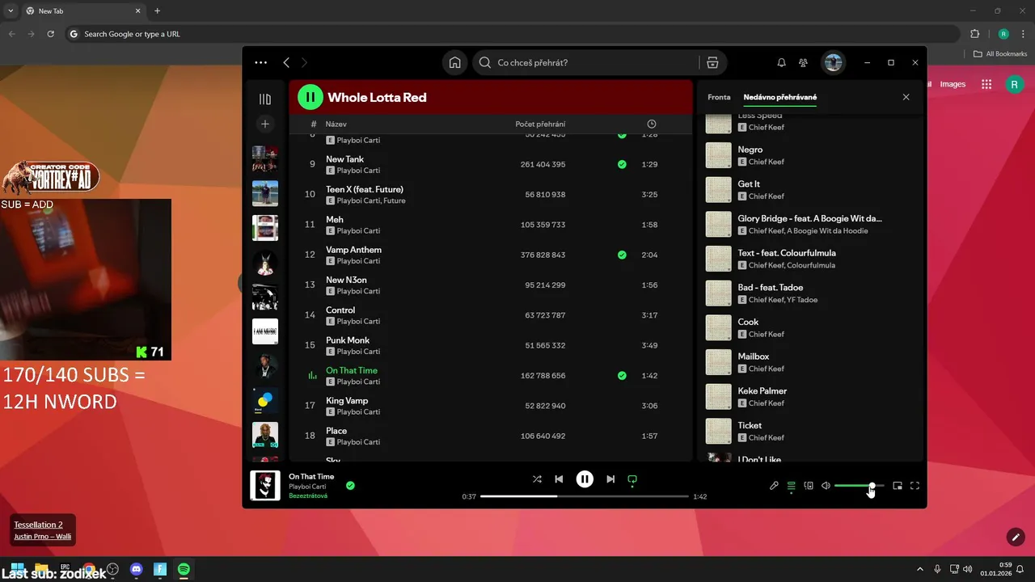Open the lyrics microphone icon

coord(774,486)
